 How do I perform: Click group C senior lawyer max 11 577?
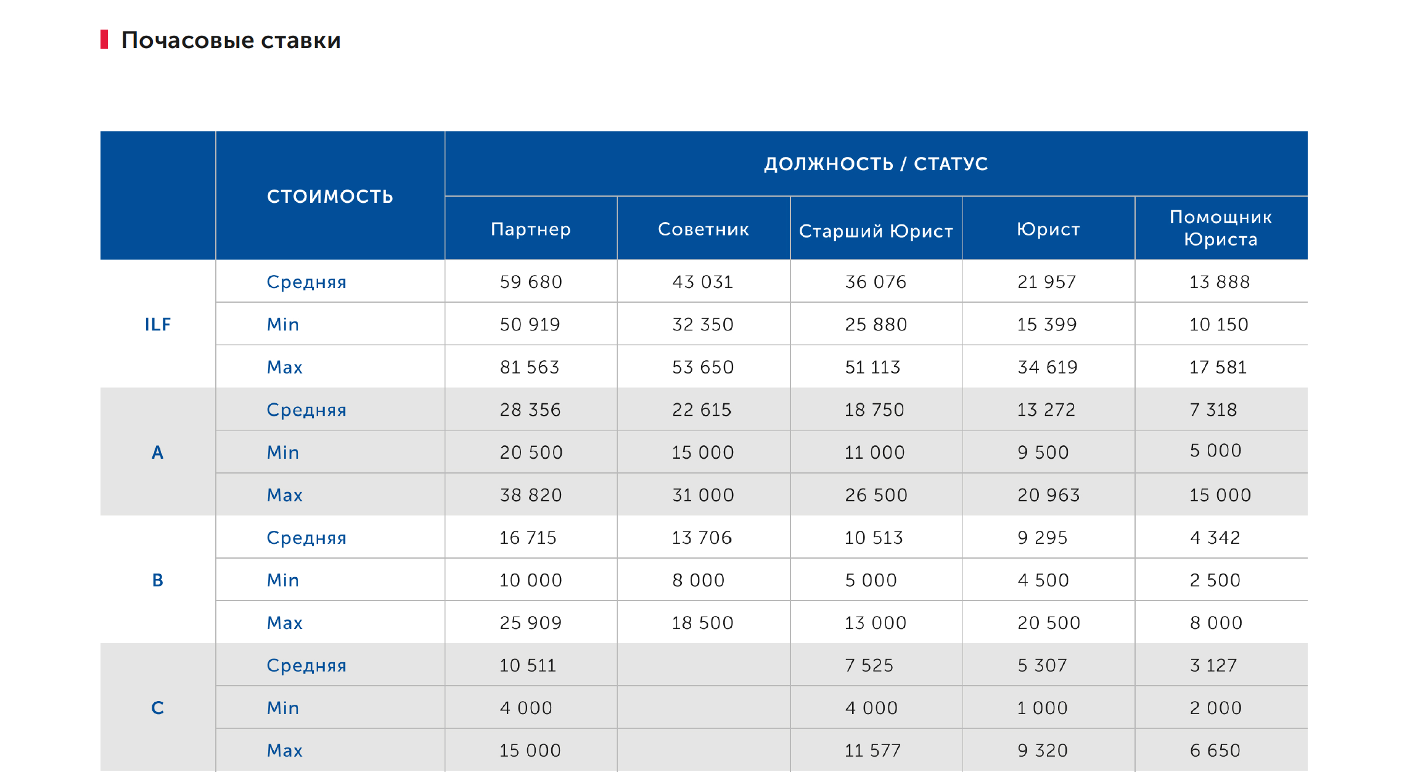[873, 750]
